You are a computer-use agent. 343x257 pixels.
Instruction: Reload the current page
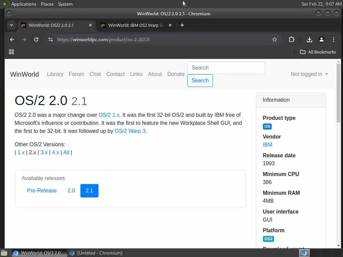(x=36, y=39)
